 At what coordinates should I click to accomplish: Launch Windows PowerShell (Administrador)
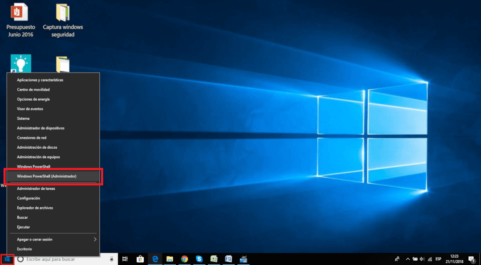pos(53,176)
